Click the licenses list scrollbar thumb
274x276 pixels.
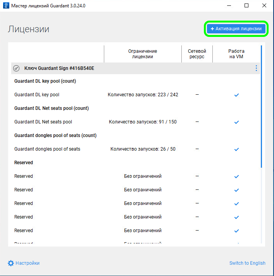pos(261,106)
